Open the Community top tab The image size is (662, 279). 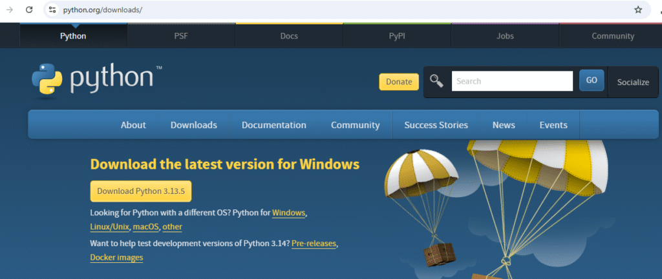pyautogui.click(x=613, y=36)
